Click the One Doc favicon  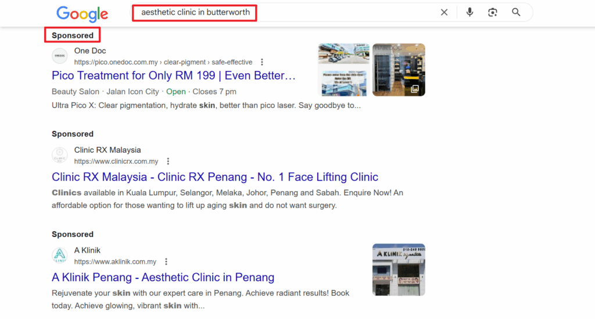(x=60, y=56)
